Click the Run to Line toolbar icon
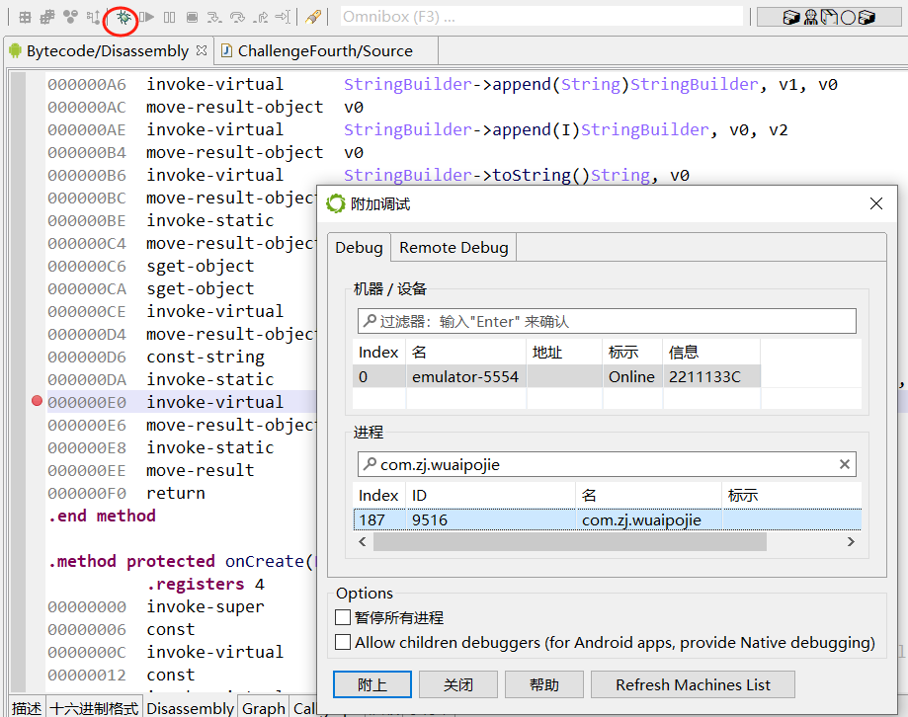Screen dimensions: 908x717 coord(283,17)
